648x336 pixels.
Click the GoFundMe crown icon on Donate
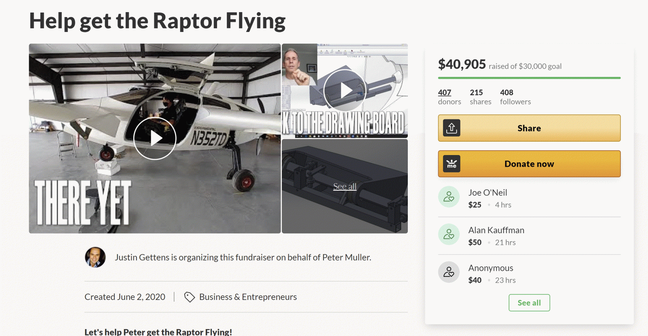click(452, 164)
